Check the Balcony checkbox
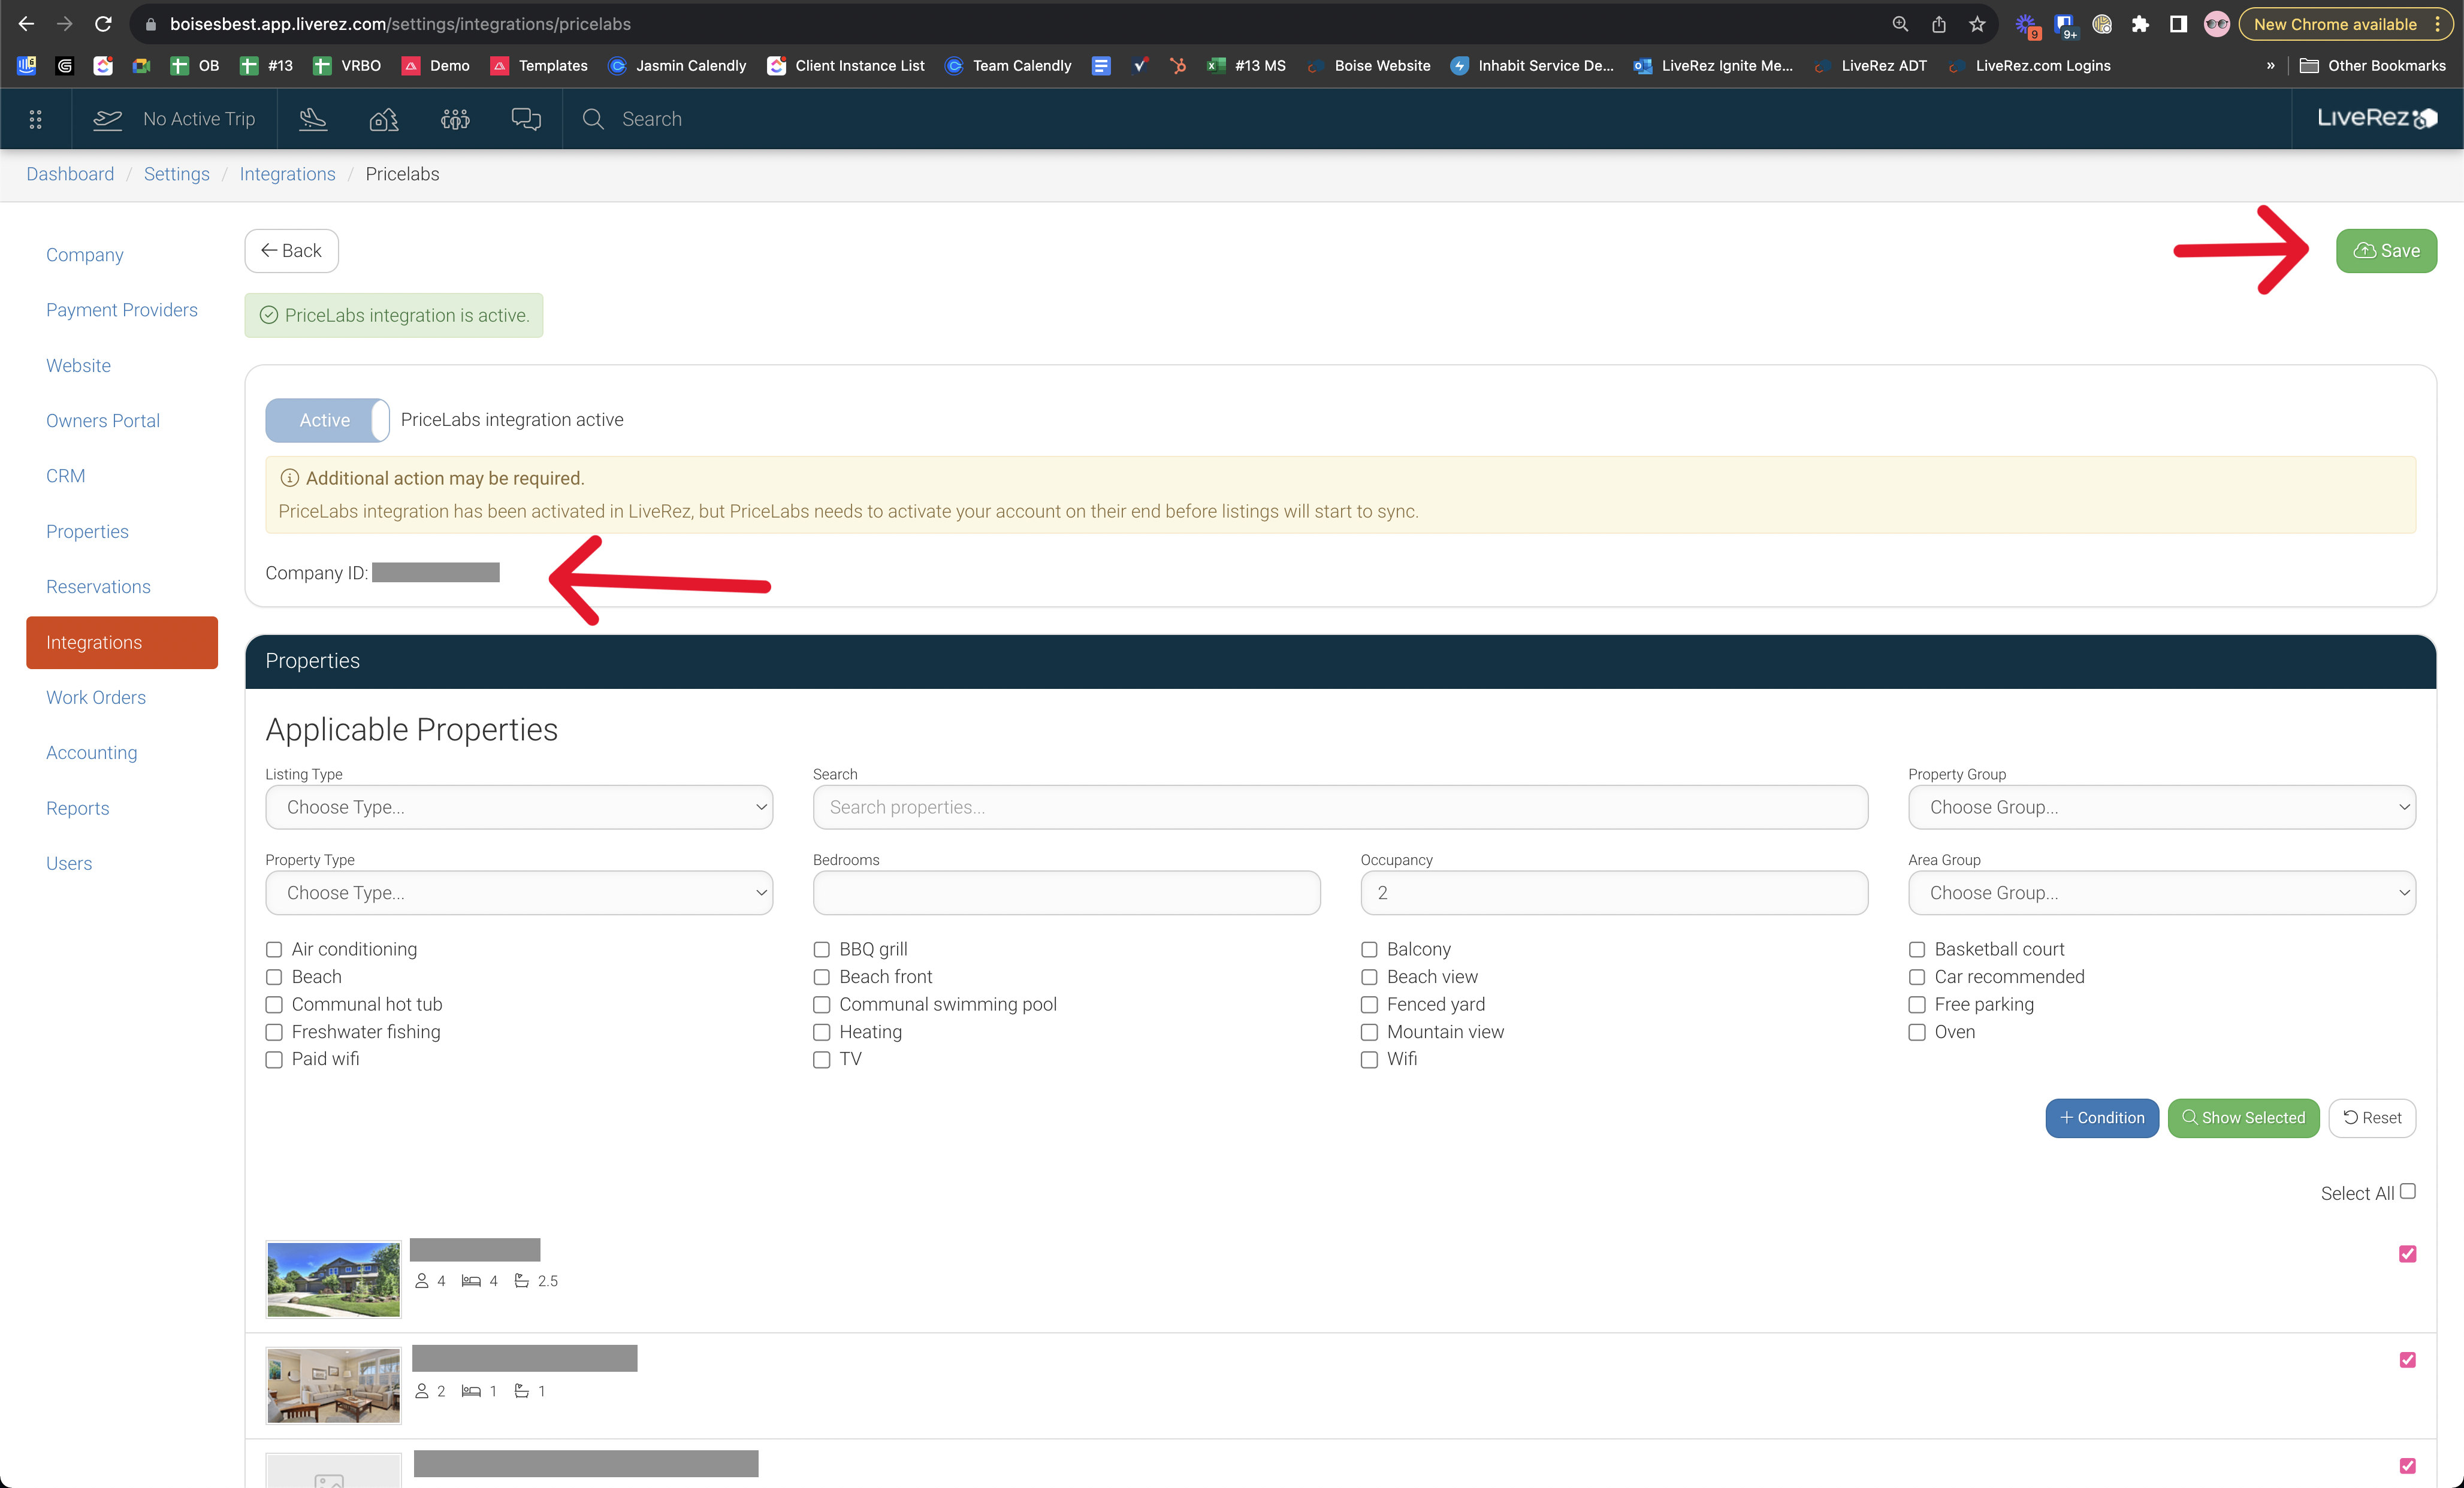Image resolution: width=2464 pixels, height=1488 pixels. [1369, 949]
